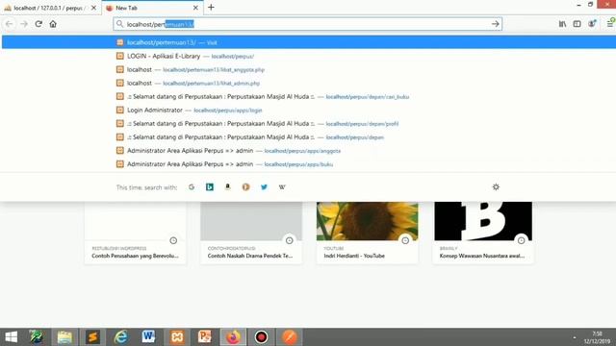Open PowerPoint from taskbar
616x346 pixels.
coord(205,337)
